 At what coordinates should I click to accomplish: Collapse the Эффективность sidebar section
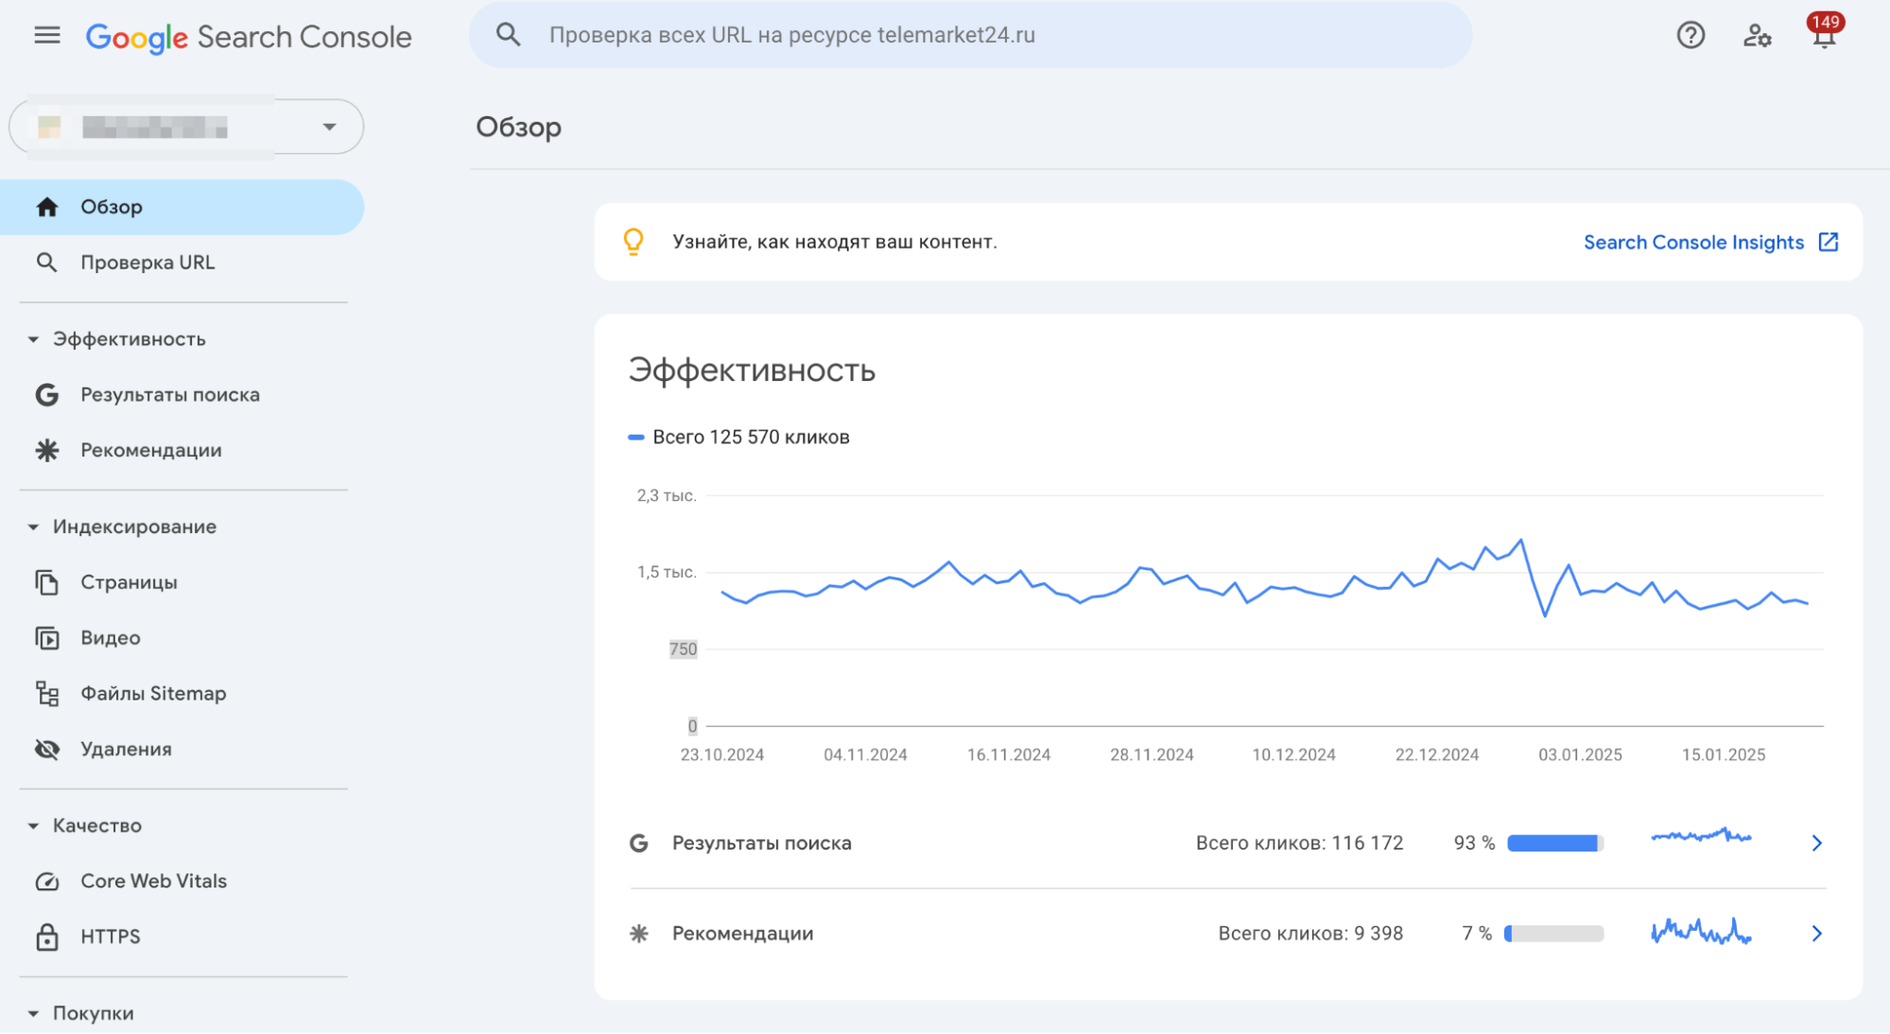point(33,339)
